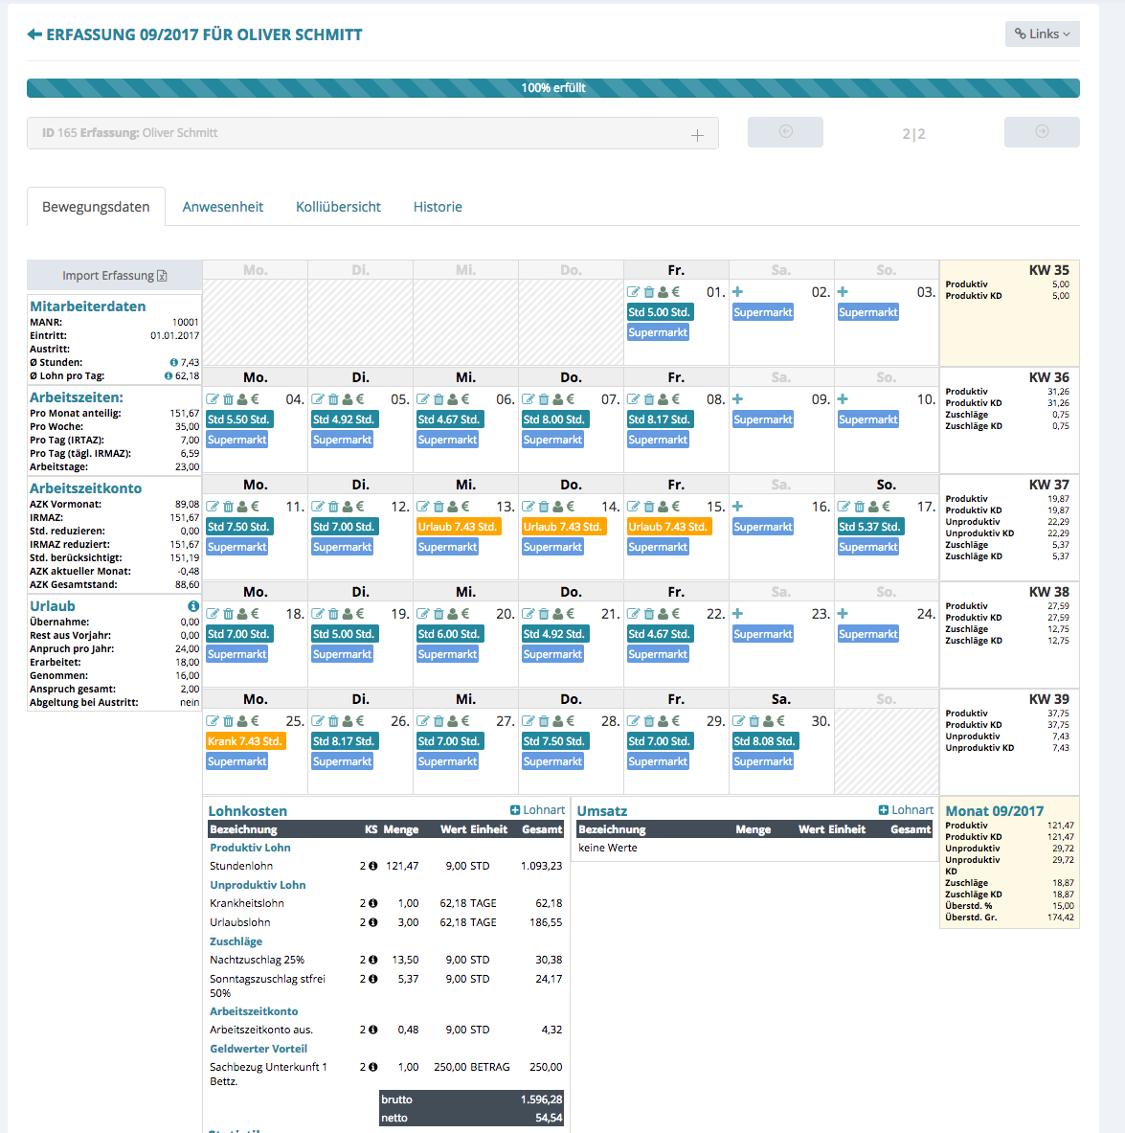This screenshot has width=1125, height=1133.
Task: Open the Links dropdown
Action: pyautogui.click(x=1042, y=34)
